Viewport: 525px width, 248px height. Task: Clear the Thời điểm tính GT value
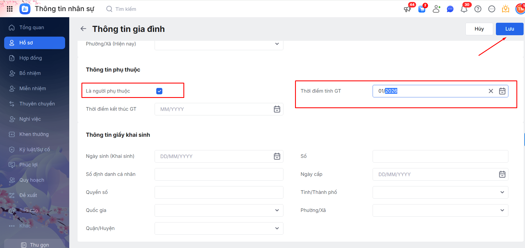[491, 91]
